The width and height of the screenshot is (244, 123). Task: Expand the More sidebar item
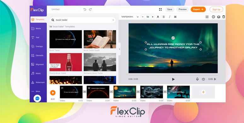click(36, 91)
